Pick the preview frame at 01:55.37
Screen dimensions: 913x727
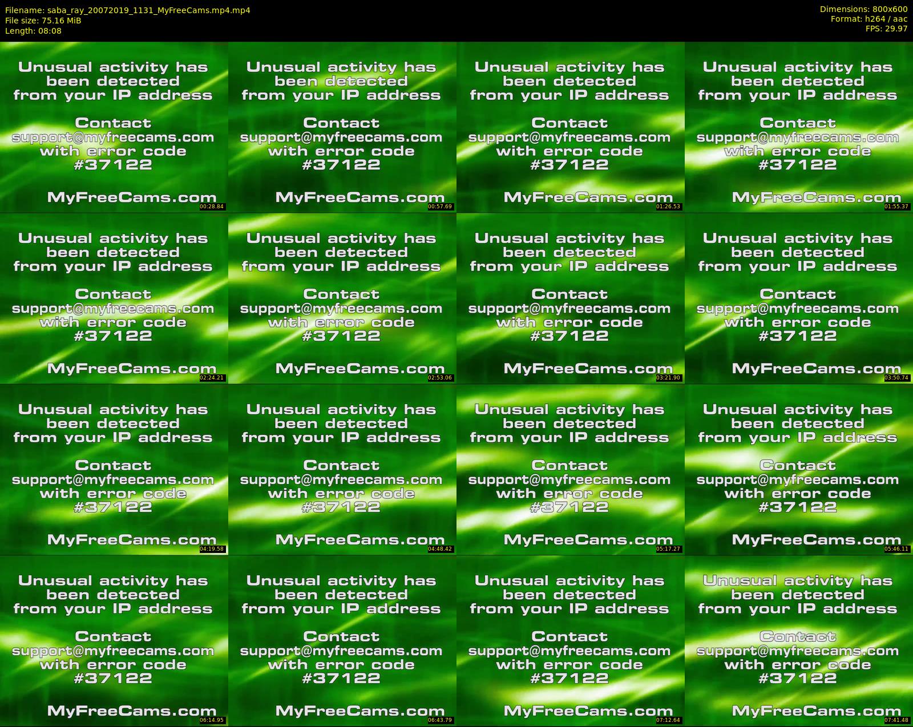[799, 127]
